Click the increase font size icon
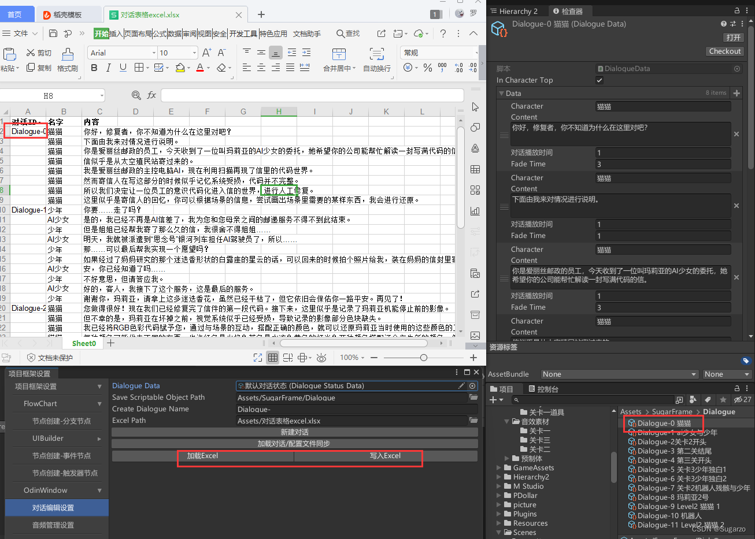The height and width of the screenshot is (539, 755). (x=206, y=53)
